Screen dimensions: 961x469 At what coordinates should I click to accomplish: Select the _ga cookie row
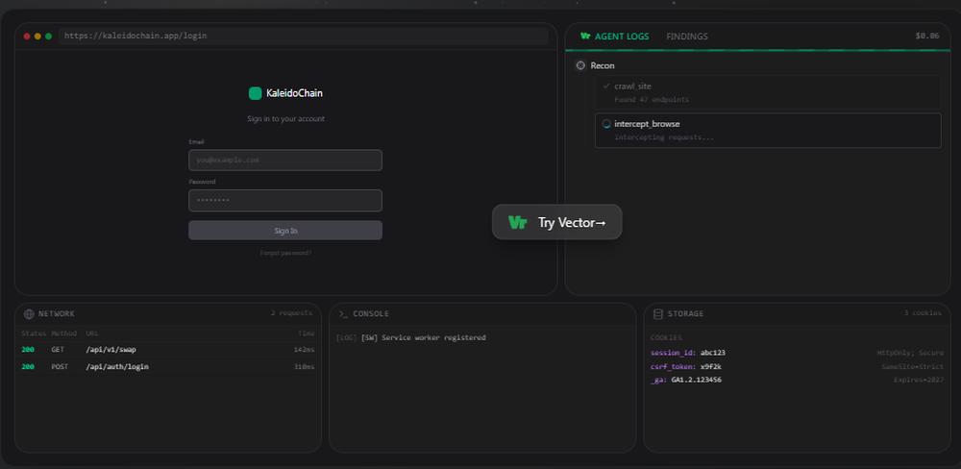pos(796,381)
